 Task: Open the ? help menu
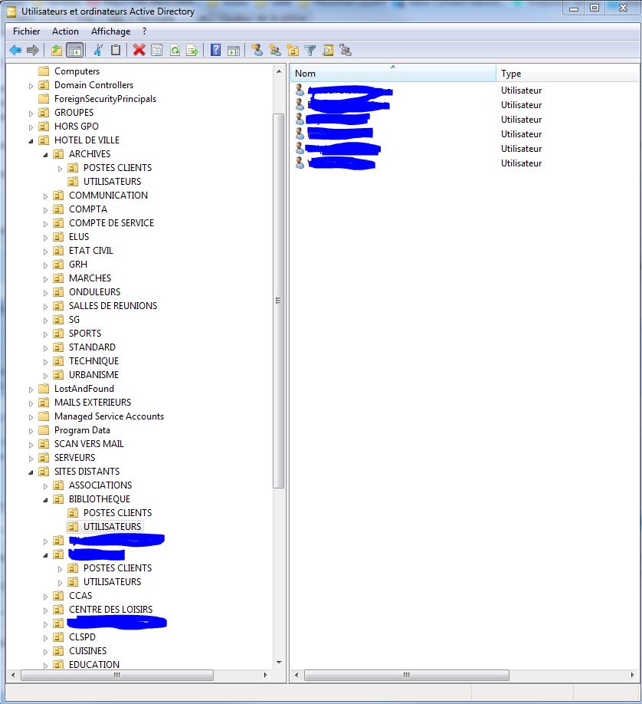(145, 31)
